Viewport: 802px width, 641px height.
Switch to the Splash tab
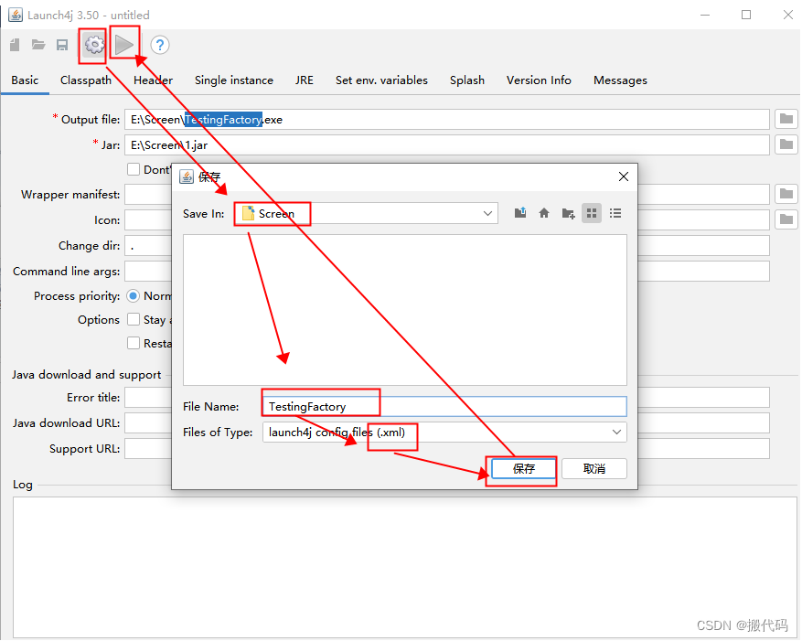tap(467, 80)
